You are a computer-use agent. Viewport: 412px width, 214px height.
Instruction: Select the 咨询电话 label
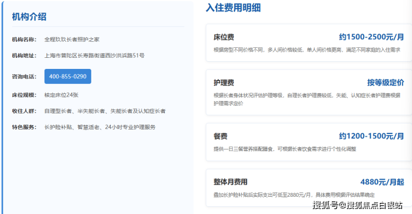24,77
